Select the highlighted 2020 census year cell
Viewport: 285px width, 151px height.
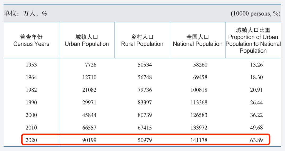[31, 140]
